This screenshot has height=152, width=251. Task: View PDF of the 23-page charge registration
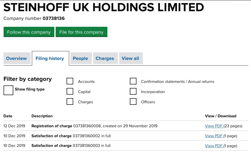click(x=214, y=126)
